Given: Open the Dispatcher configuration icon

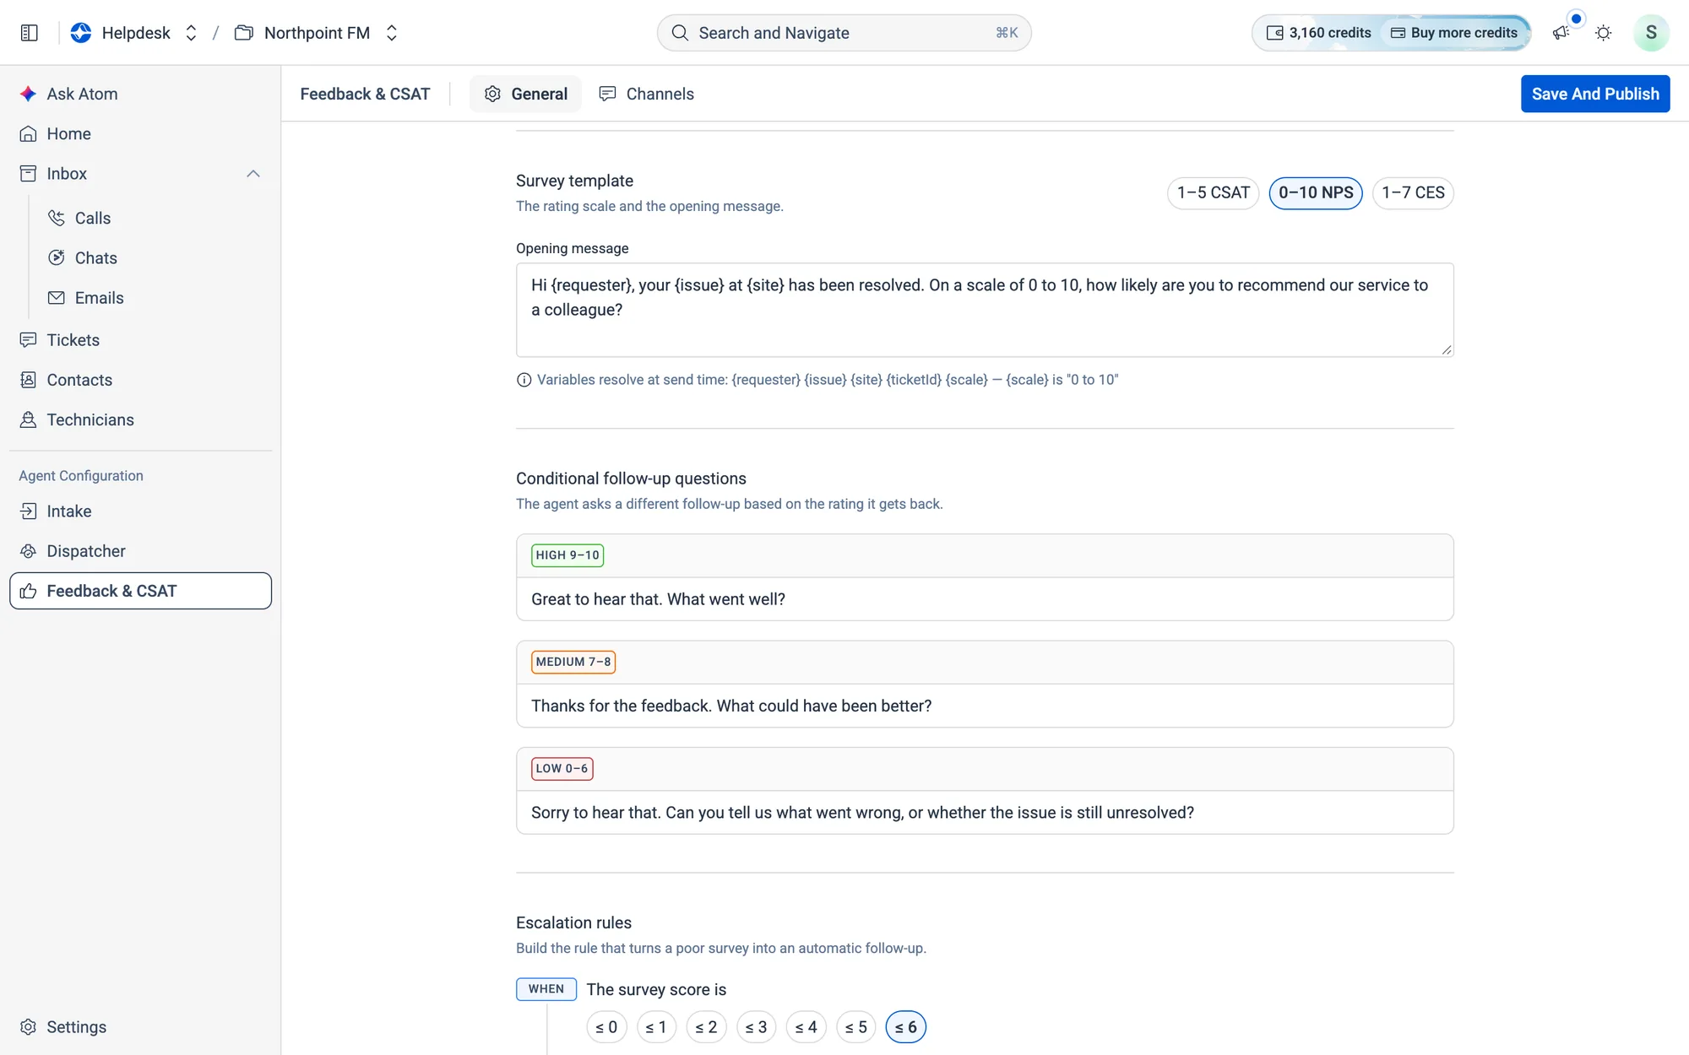Looking at the screenshot, I should point(28,551).
